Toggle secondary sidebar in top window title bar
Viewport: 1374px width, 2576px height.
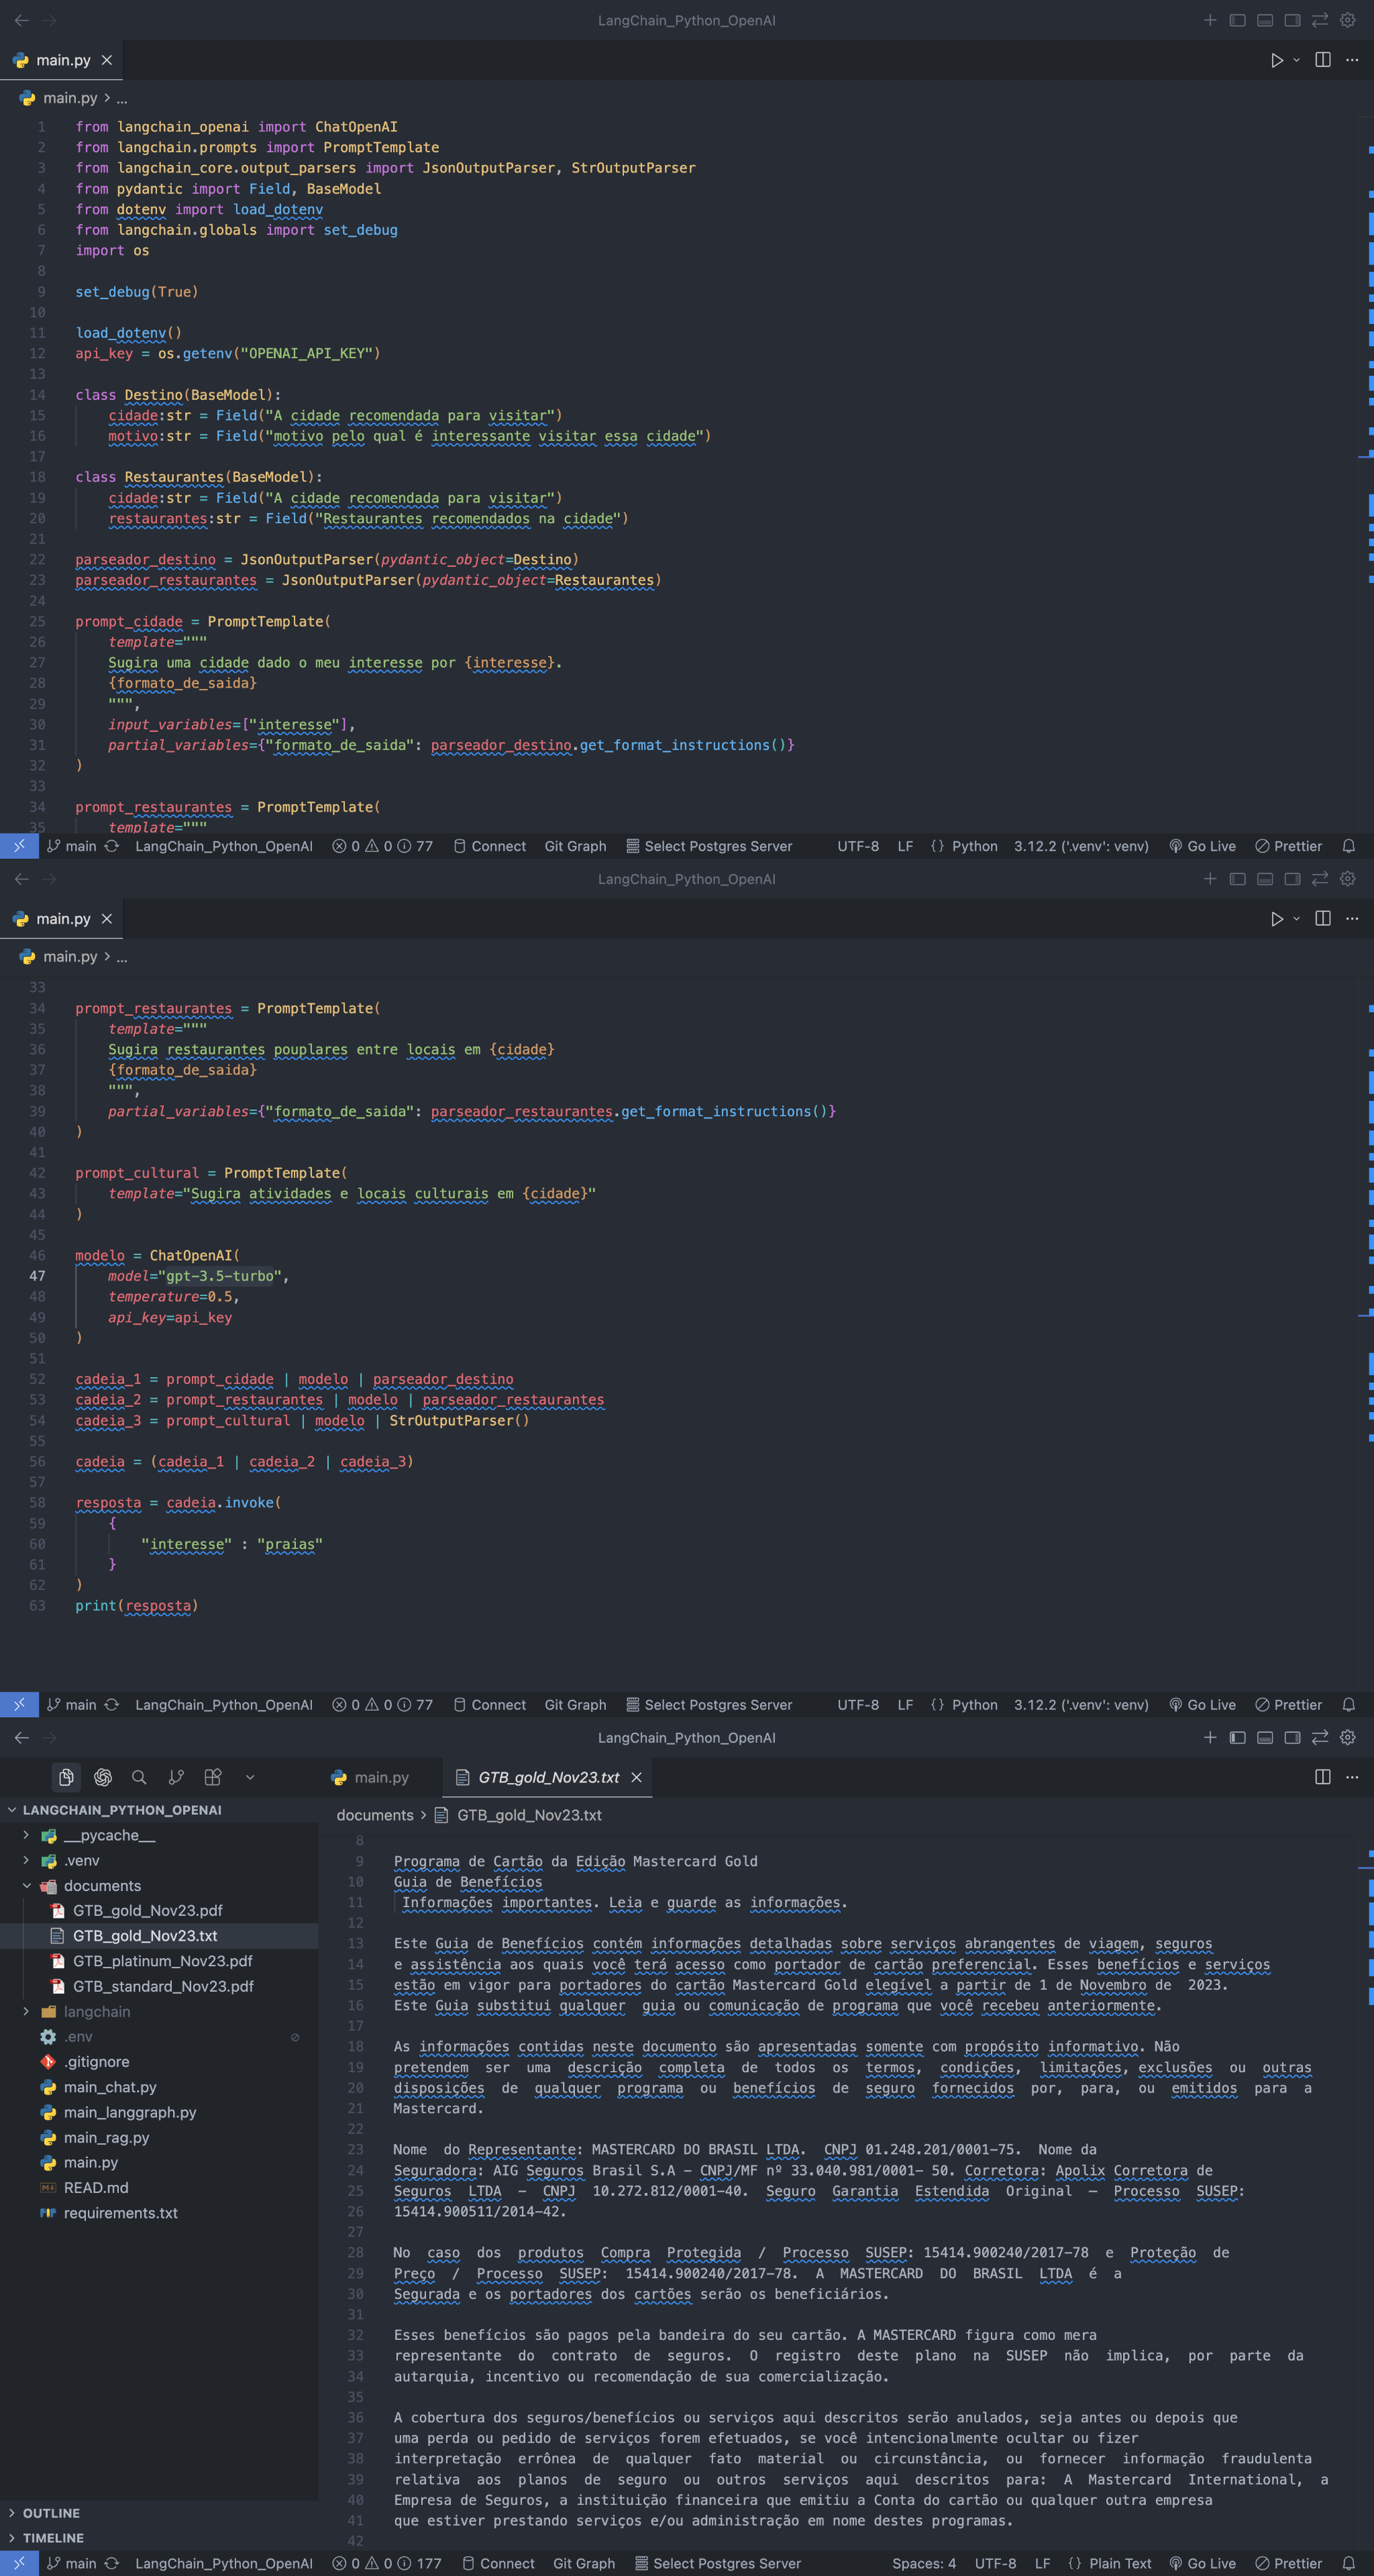pos(1292,20)
